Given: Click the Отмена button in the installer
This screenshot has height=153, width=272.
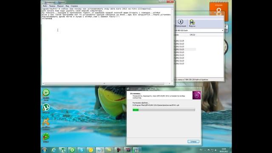Looking at the screenshot, I should [193, 142].
